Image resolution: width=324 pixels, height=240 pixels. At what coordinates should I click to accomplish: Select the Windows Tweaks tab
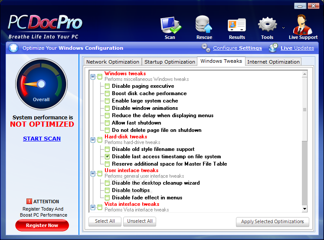point(221,61)
